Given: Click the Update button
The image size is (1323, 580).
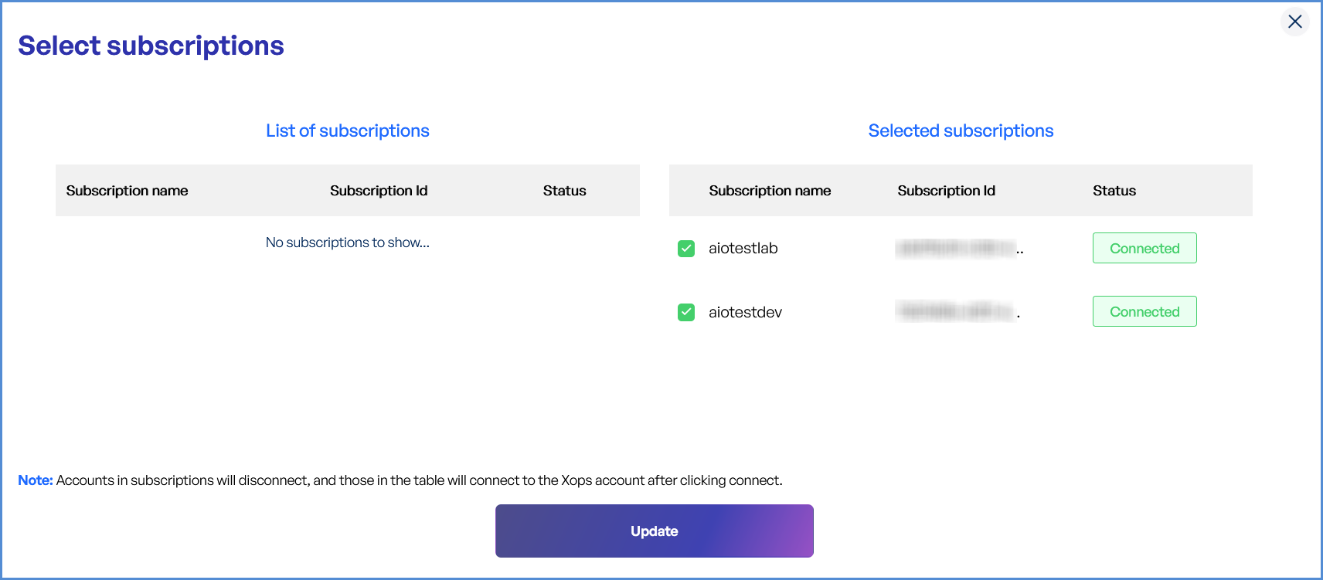Looking at the screenshot, I should pyautogui.click(x=654, y=531).
